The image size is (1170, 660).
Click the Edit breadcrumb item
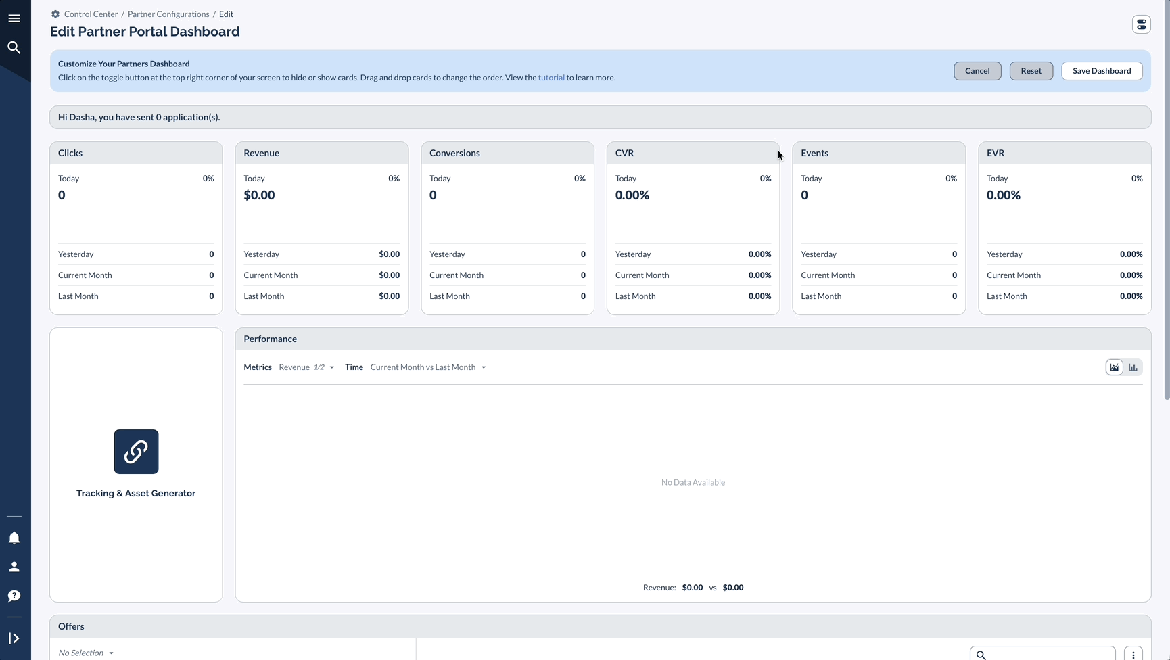point(226,14)
